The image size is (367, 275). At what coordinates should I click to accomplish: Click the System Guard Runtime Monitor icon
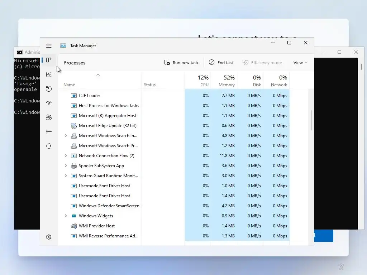point(74,176)
